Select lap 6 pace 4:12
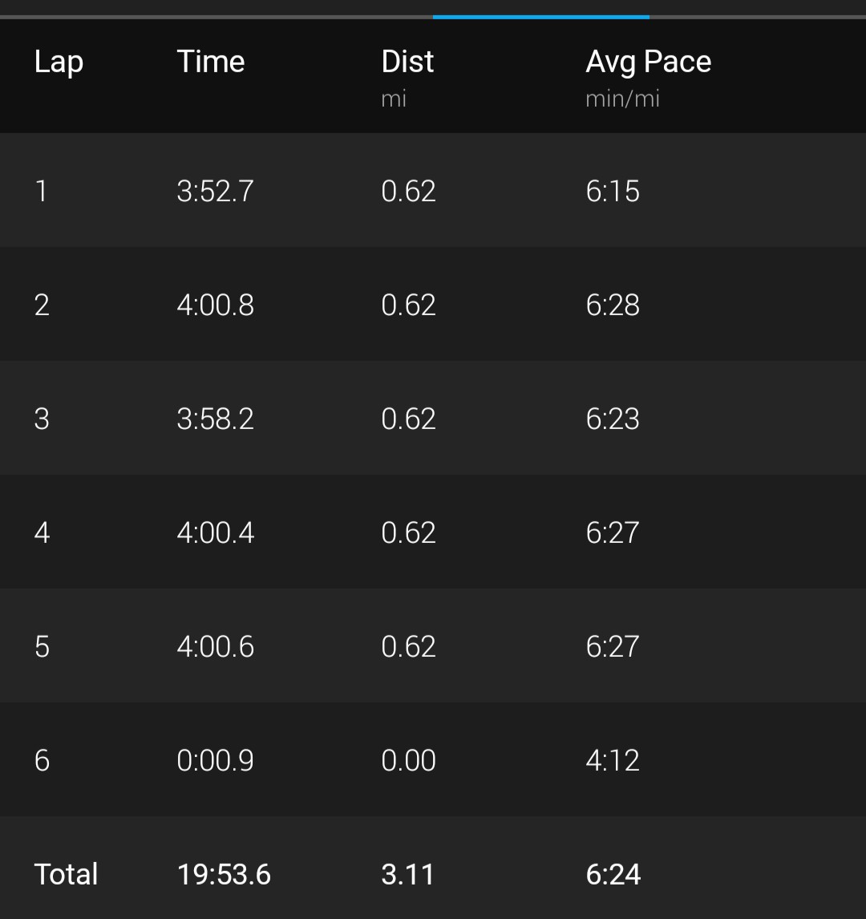Image resolution: width=866 pixels, height=919 pixels. [x=613, y=760]
